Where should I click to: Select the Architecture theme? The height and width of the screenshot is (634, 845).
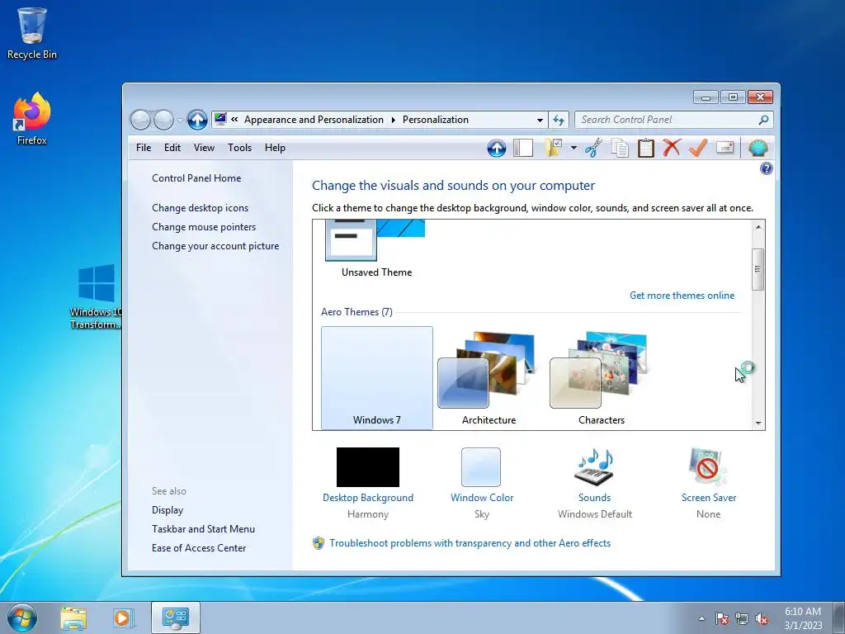(x=489, y=378)
